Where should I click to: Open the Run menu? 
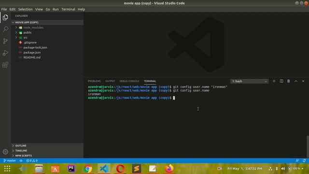[x=56, y=9]
